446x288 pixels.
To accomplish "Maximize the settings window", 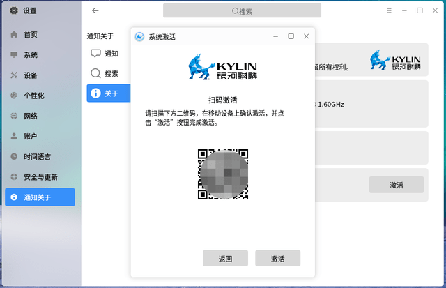I will click(420, 10).
